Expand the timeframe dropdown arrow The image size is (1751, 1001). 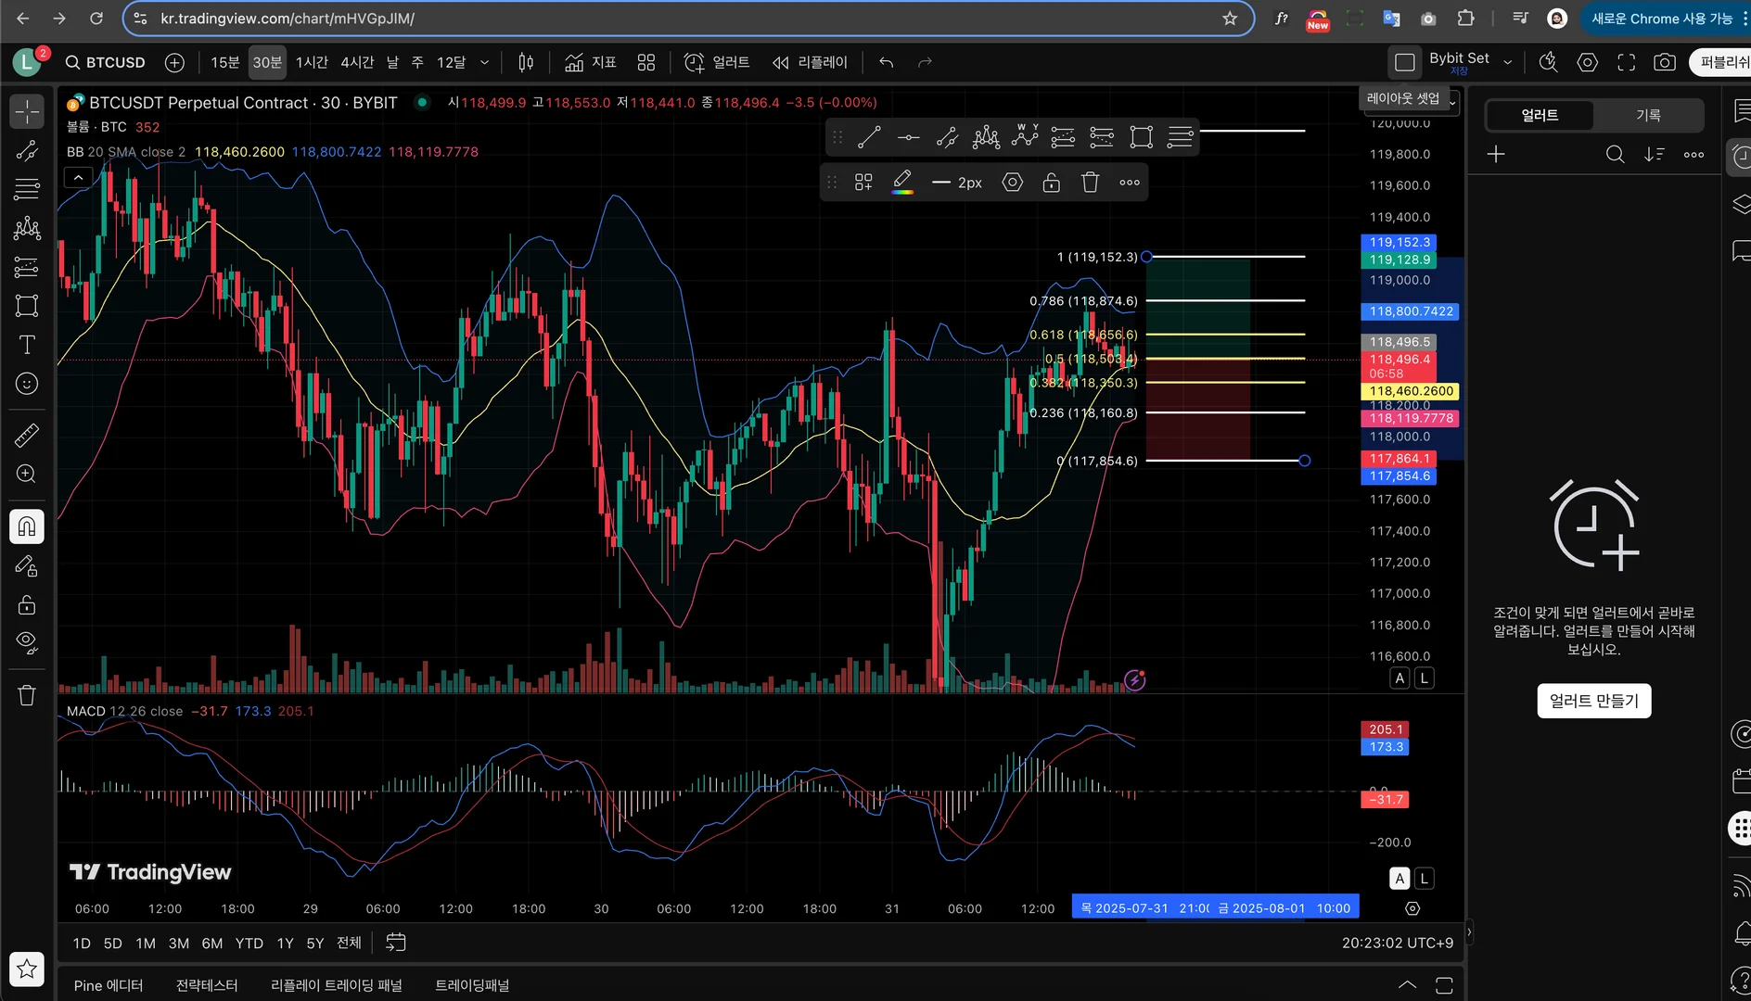click(484, 62)
